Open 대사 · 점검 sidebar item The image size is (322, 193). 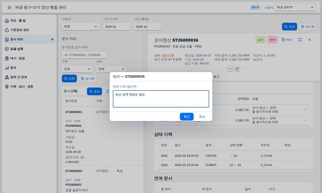coord(29,58)
